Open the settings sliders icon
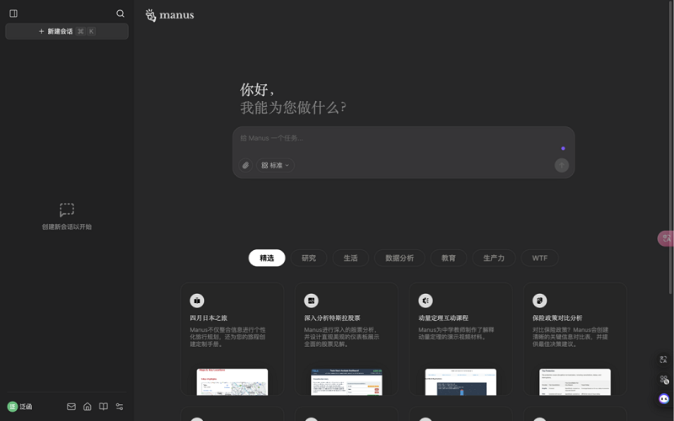 pyautogui.click(x=120, y=407)
